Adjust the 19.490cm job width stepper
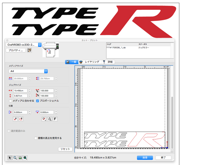The height and width of the screenshot is (165, 220). 30,91
